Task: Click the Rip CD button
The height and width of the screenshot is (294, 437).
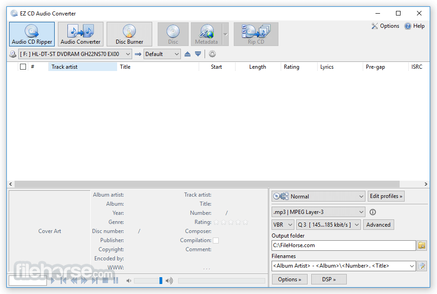Action: point(256,34)
